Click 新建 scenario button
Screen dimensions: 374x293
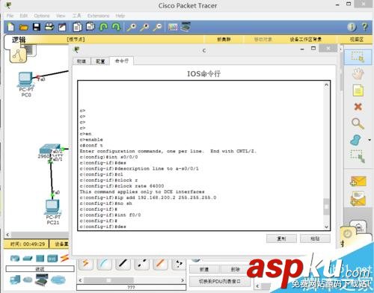coord(204,269)
